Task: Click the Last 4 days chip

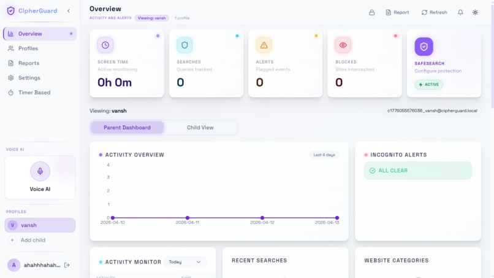Action: point(324,155)
